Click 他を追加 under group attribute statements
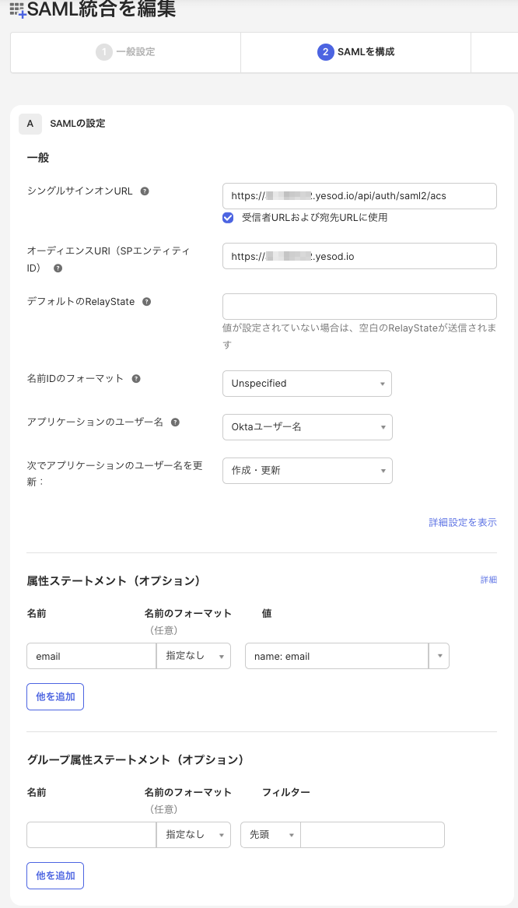Image resolution: width=518 pixels, height=908 pixels. [x=55, y=875]
